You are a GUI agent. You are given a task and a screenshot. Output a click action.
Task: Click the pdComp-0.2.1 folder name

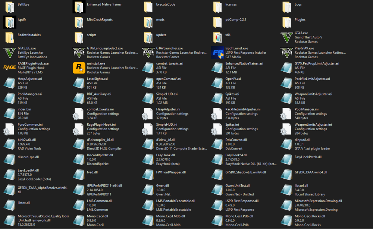tap(236, 19)
